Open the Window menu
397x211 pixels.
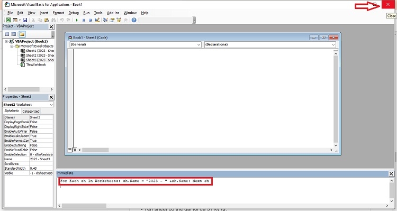click(130, 13)
